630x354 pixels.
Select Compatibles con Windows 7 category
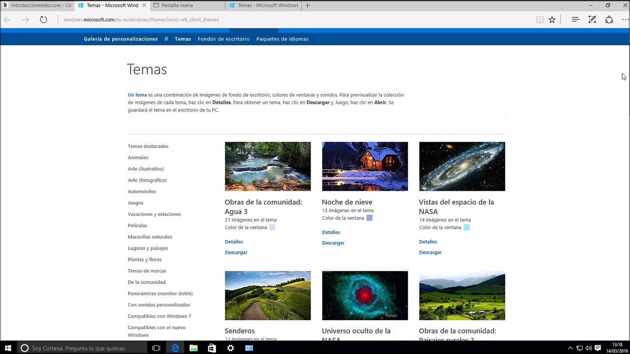click(159, 316)
